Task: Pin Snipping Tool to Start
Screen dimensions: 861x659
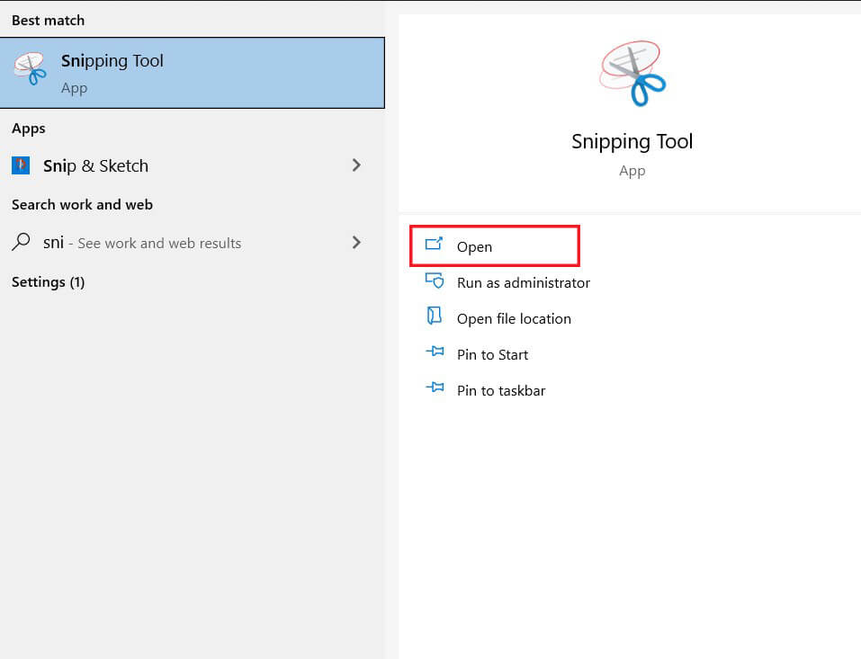Action: pyautogui.click(x=492, y=353)
